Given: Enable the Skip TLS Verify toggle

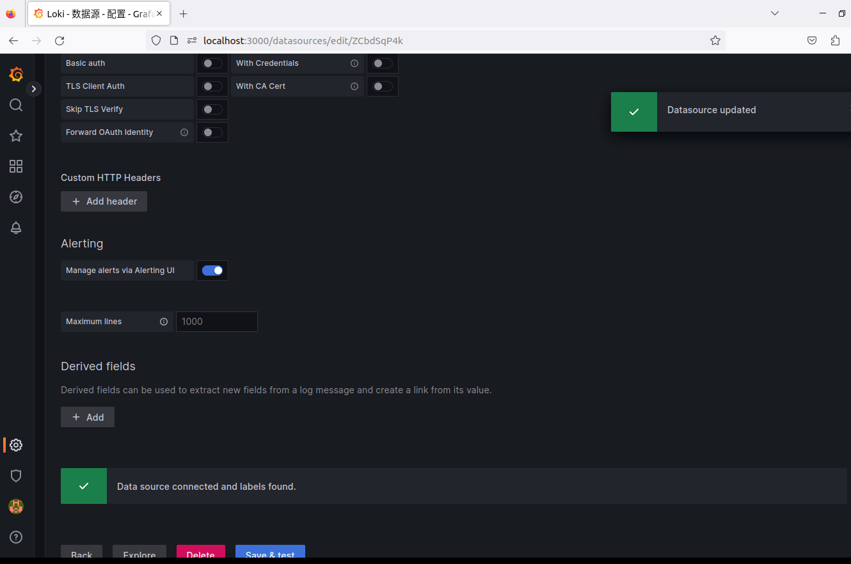Looking at the screenshot, I should [212, 109].
